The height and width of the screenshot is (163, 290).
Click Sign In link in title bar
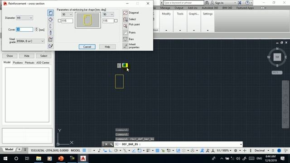219,3
